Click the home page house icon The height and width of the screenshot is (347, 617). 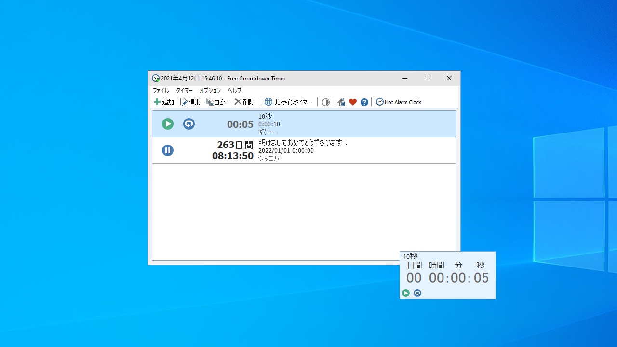pos(341,102)
